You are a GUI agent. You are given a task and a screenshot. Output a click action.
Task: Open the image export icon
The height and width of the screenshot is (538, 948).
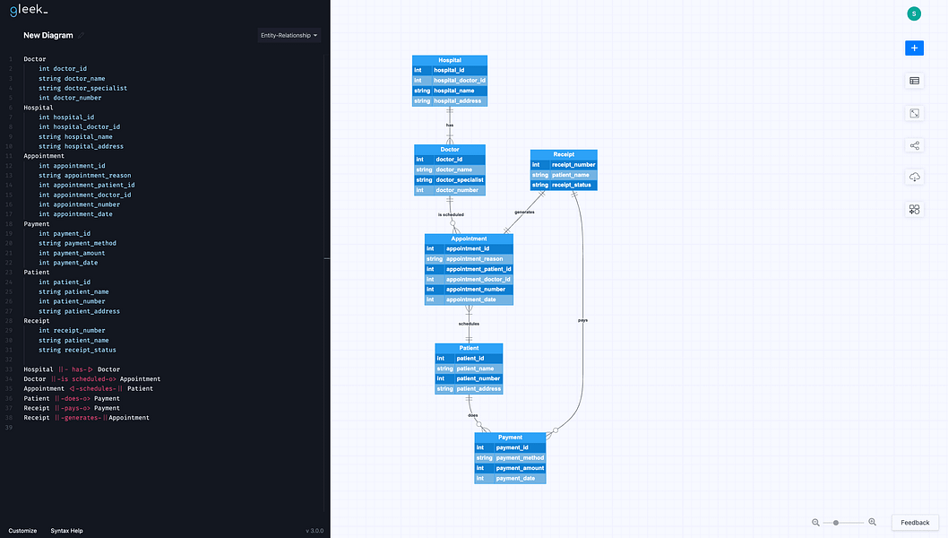point(914,113)
